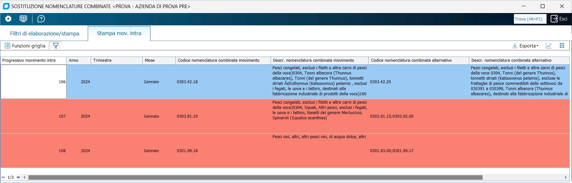This screenshot has width=572, height=183.
Task: Switch to Filtri di elaborazione/stampa tab
Action: click(45, 33)
